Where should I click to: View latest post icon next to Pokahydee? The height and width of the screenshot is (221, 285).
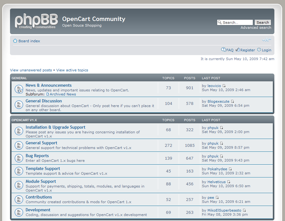pyautogui.click(x=230, y=169)
